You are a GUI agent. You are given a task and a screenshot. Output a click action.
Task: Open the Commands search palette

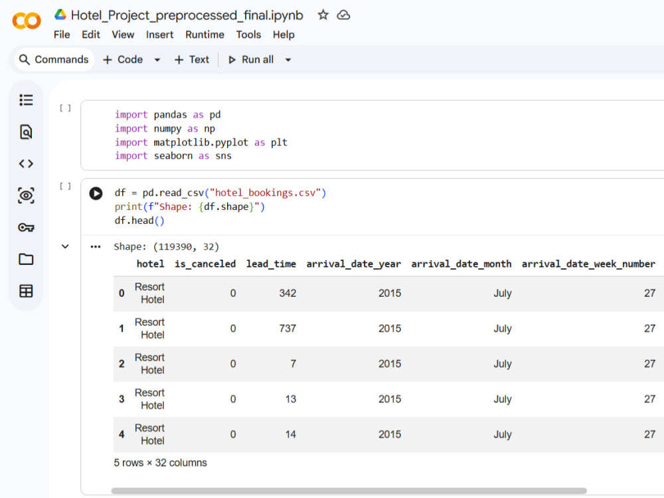(54, 60)
